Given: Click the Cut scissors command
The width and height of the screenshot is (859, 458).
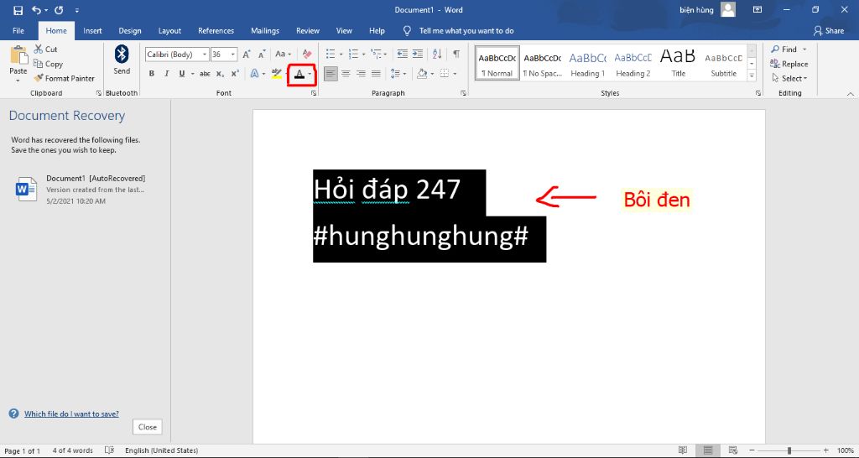Looking at the screenshot, I should pyautogui.click(x=45, y=49).
